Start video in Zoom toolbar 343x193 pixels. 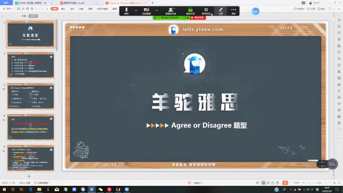click(147, 11)
